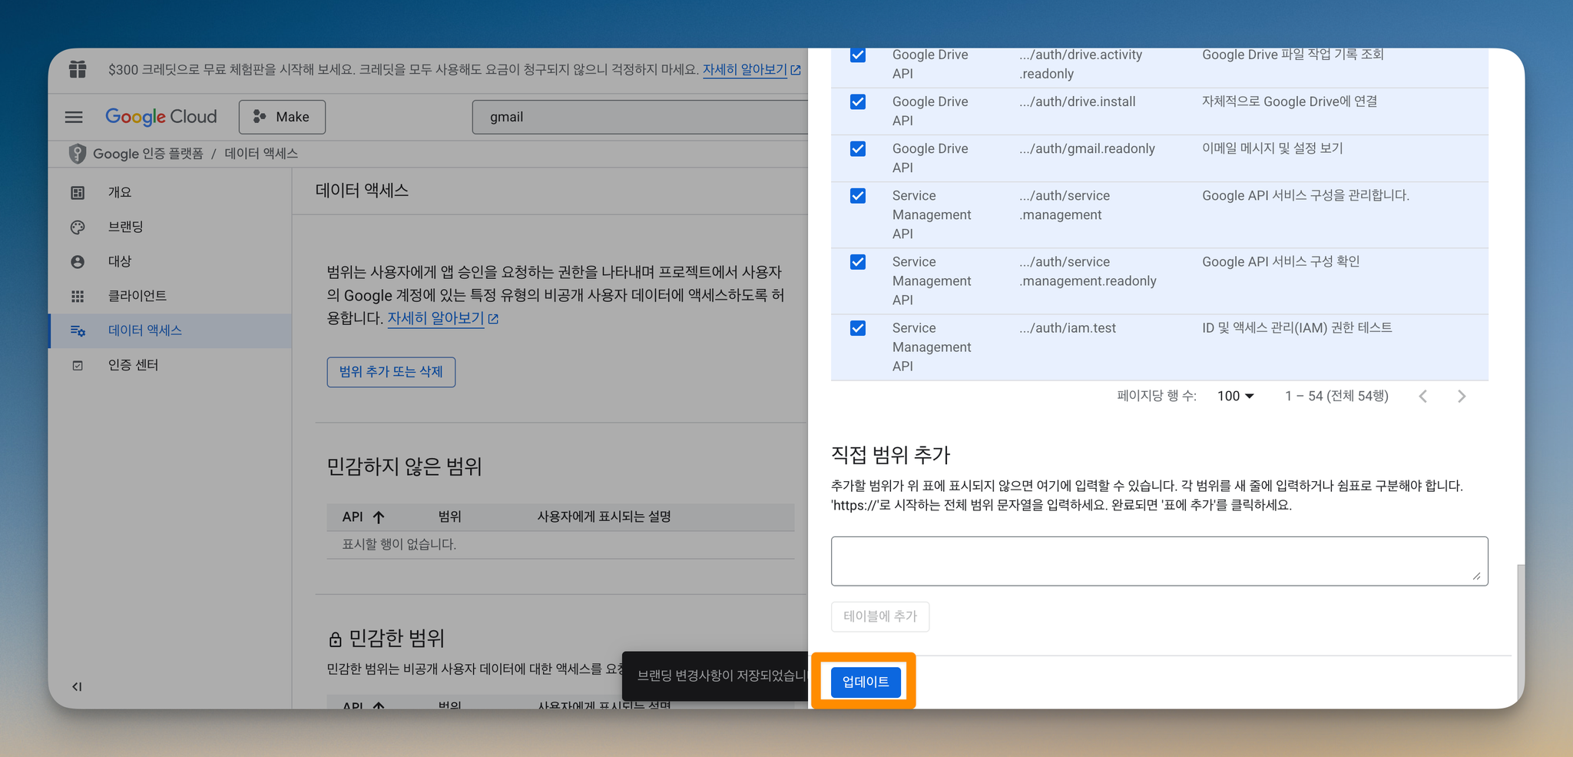Viewport: 1573px width, 757px height.
Task: Open the Make project selector
Action: (x=282, y=117)
